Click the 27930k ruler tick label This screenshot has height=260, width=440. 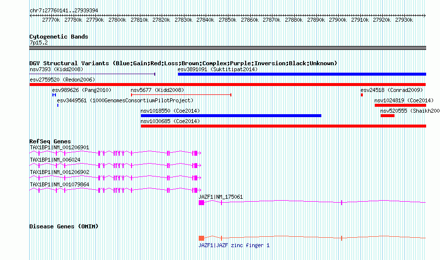click(404, 20)
